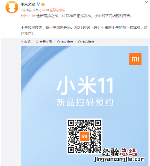Click the 小米11 poster headline text
The image size is (150, 166).
(x=85, y=85)
